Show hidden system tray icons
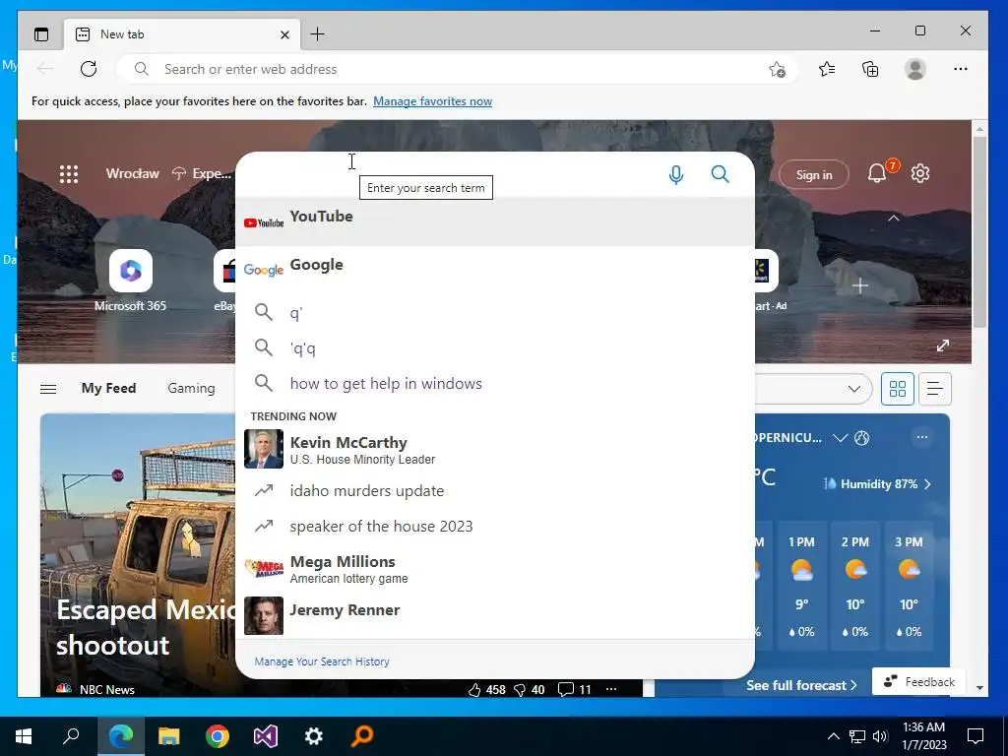This screenshot has width=1008, height=756. 833,736
